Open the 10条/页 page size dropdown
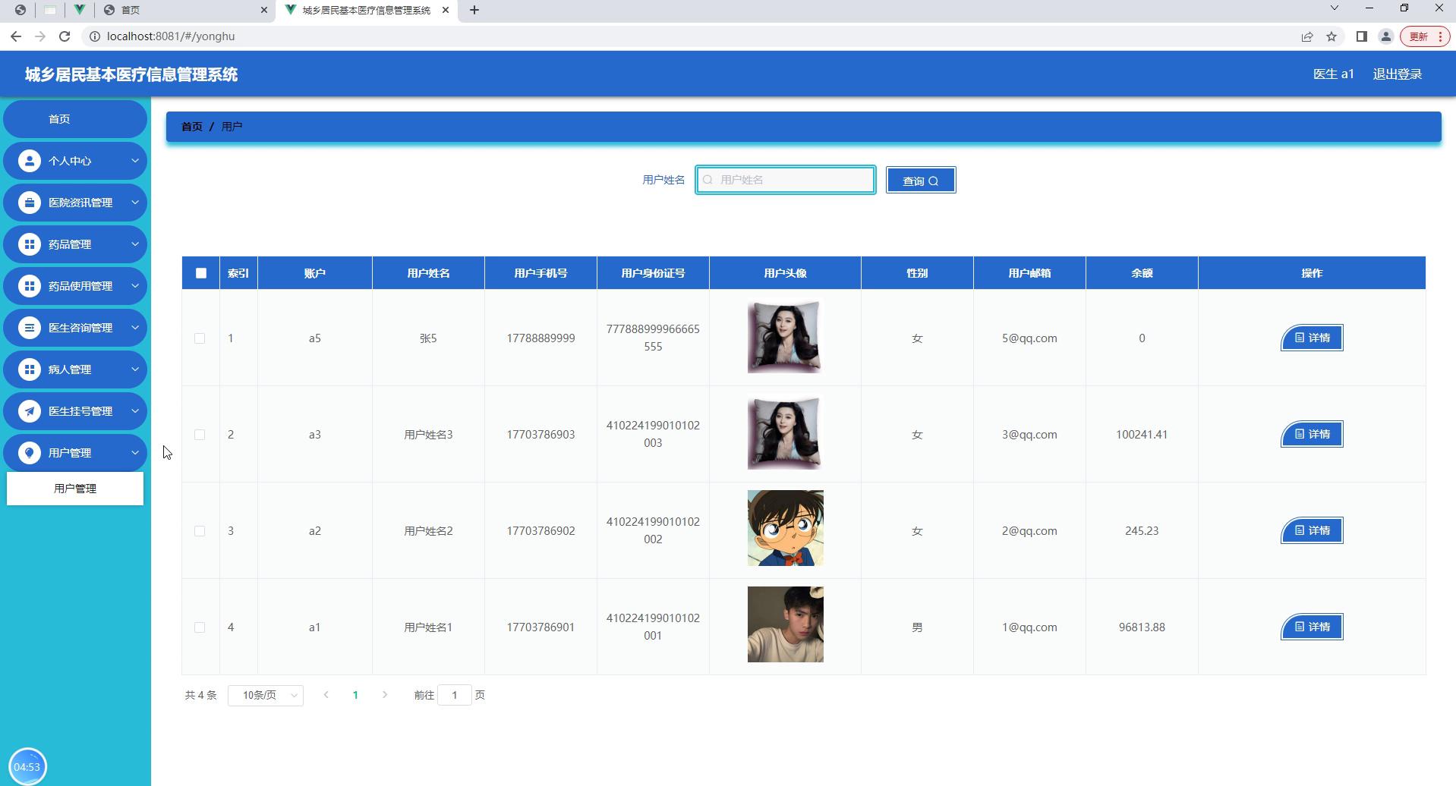The height and width of the screenshot is (786, 1456). tap(266, 695)
